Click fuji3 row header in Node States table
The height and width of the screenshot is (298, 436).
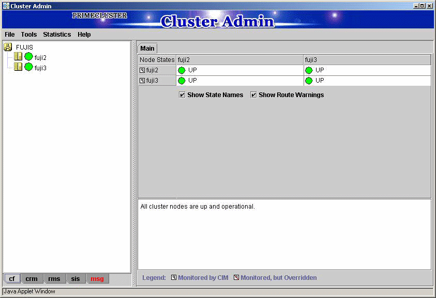pos(157,81)
